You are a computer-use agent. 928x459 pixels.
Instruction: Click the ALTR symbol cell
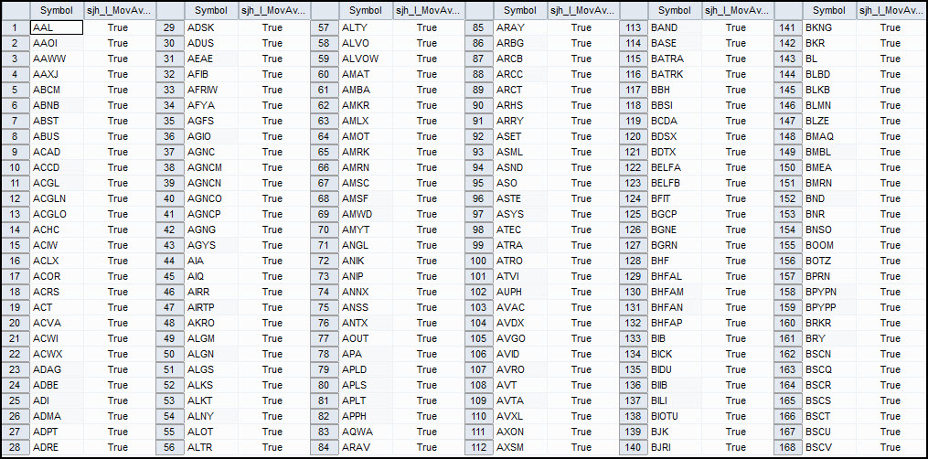click(211, 446)
